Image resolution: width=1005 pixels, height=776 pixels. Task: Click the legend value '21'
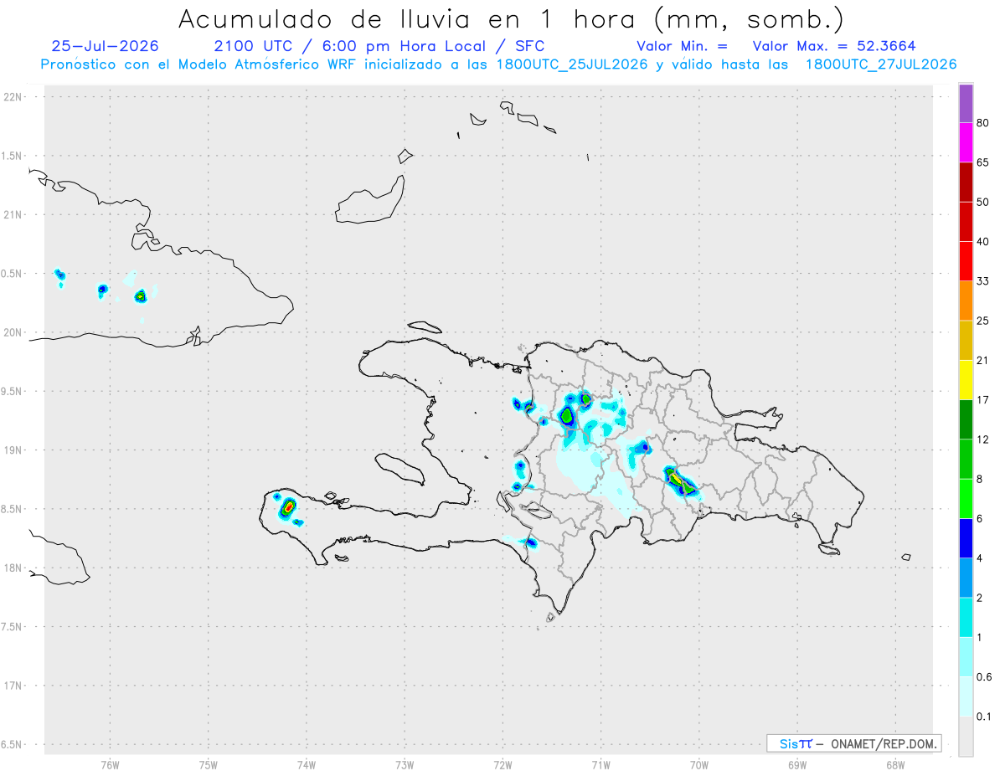[x=983, y=361]
